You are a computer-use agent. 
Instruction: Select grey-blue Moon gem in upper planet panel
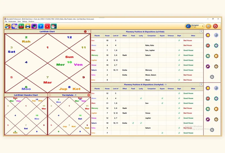coord(216,35)
